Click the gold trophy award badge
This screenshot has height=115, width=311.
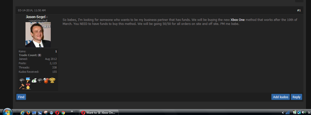(52, 81)
